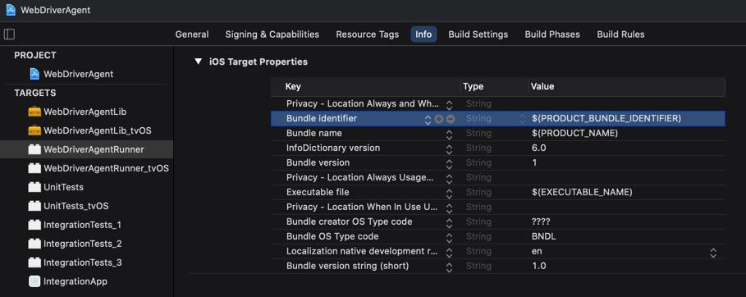Click the plus icon on Bundle identifier row
The width and height of the screenshot is (746, 297).
click(x=439, y=118)
